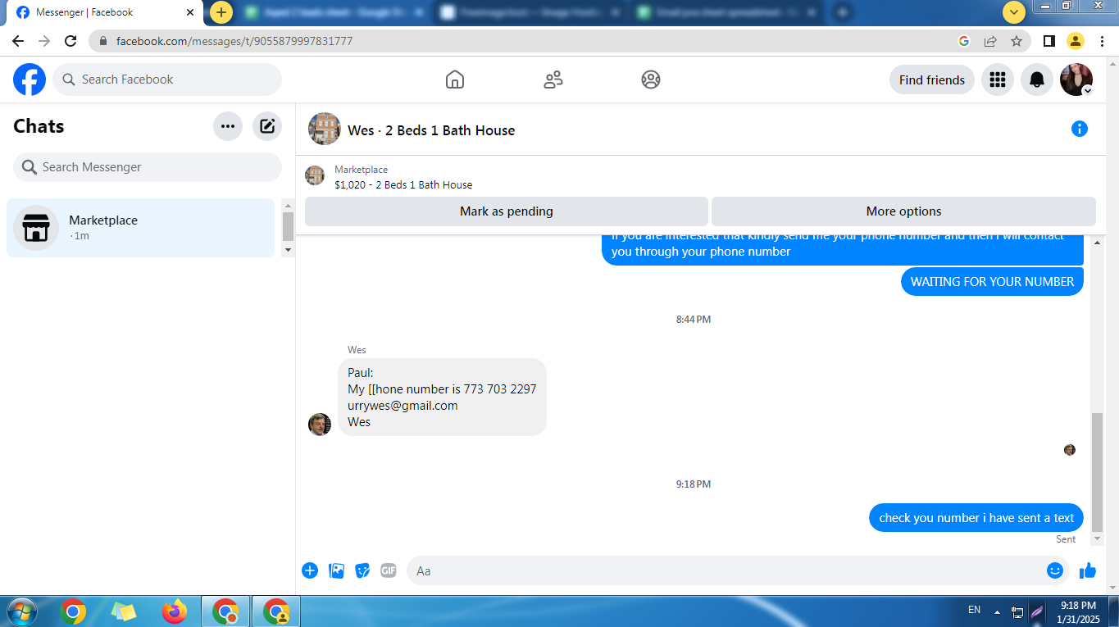Click the conversation scrollbar thumb
The image size is (1119, 627).
click(1098, 470)
